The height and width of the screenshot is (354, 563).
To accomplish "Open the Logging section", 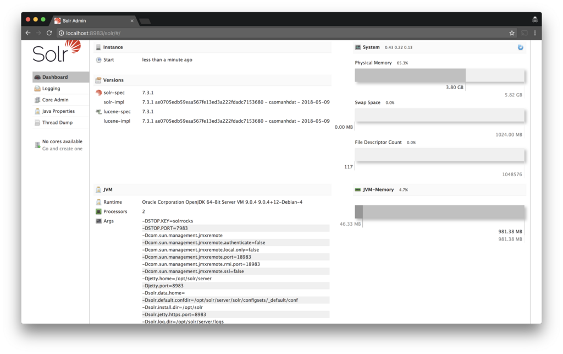I will click(x=60, y=89).
